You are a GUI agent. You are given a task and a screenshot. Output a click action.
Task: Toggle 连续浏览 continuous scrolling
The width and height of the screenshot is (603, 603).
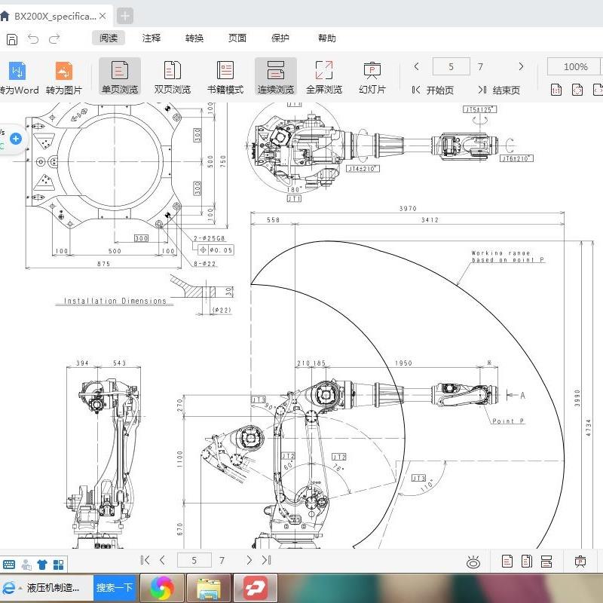pyautogui.click(x=276, y=77)
